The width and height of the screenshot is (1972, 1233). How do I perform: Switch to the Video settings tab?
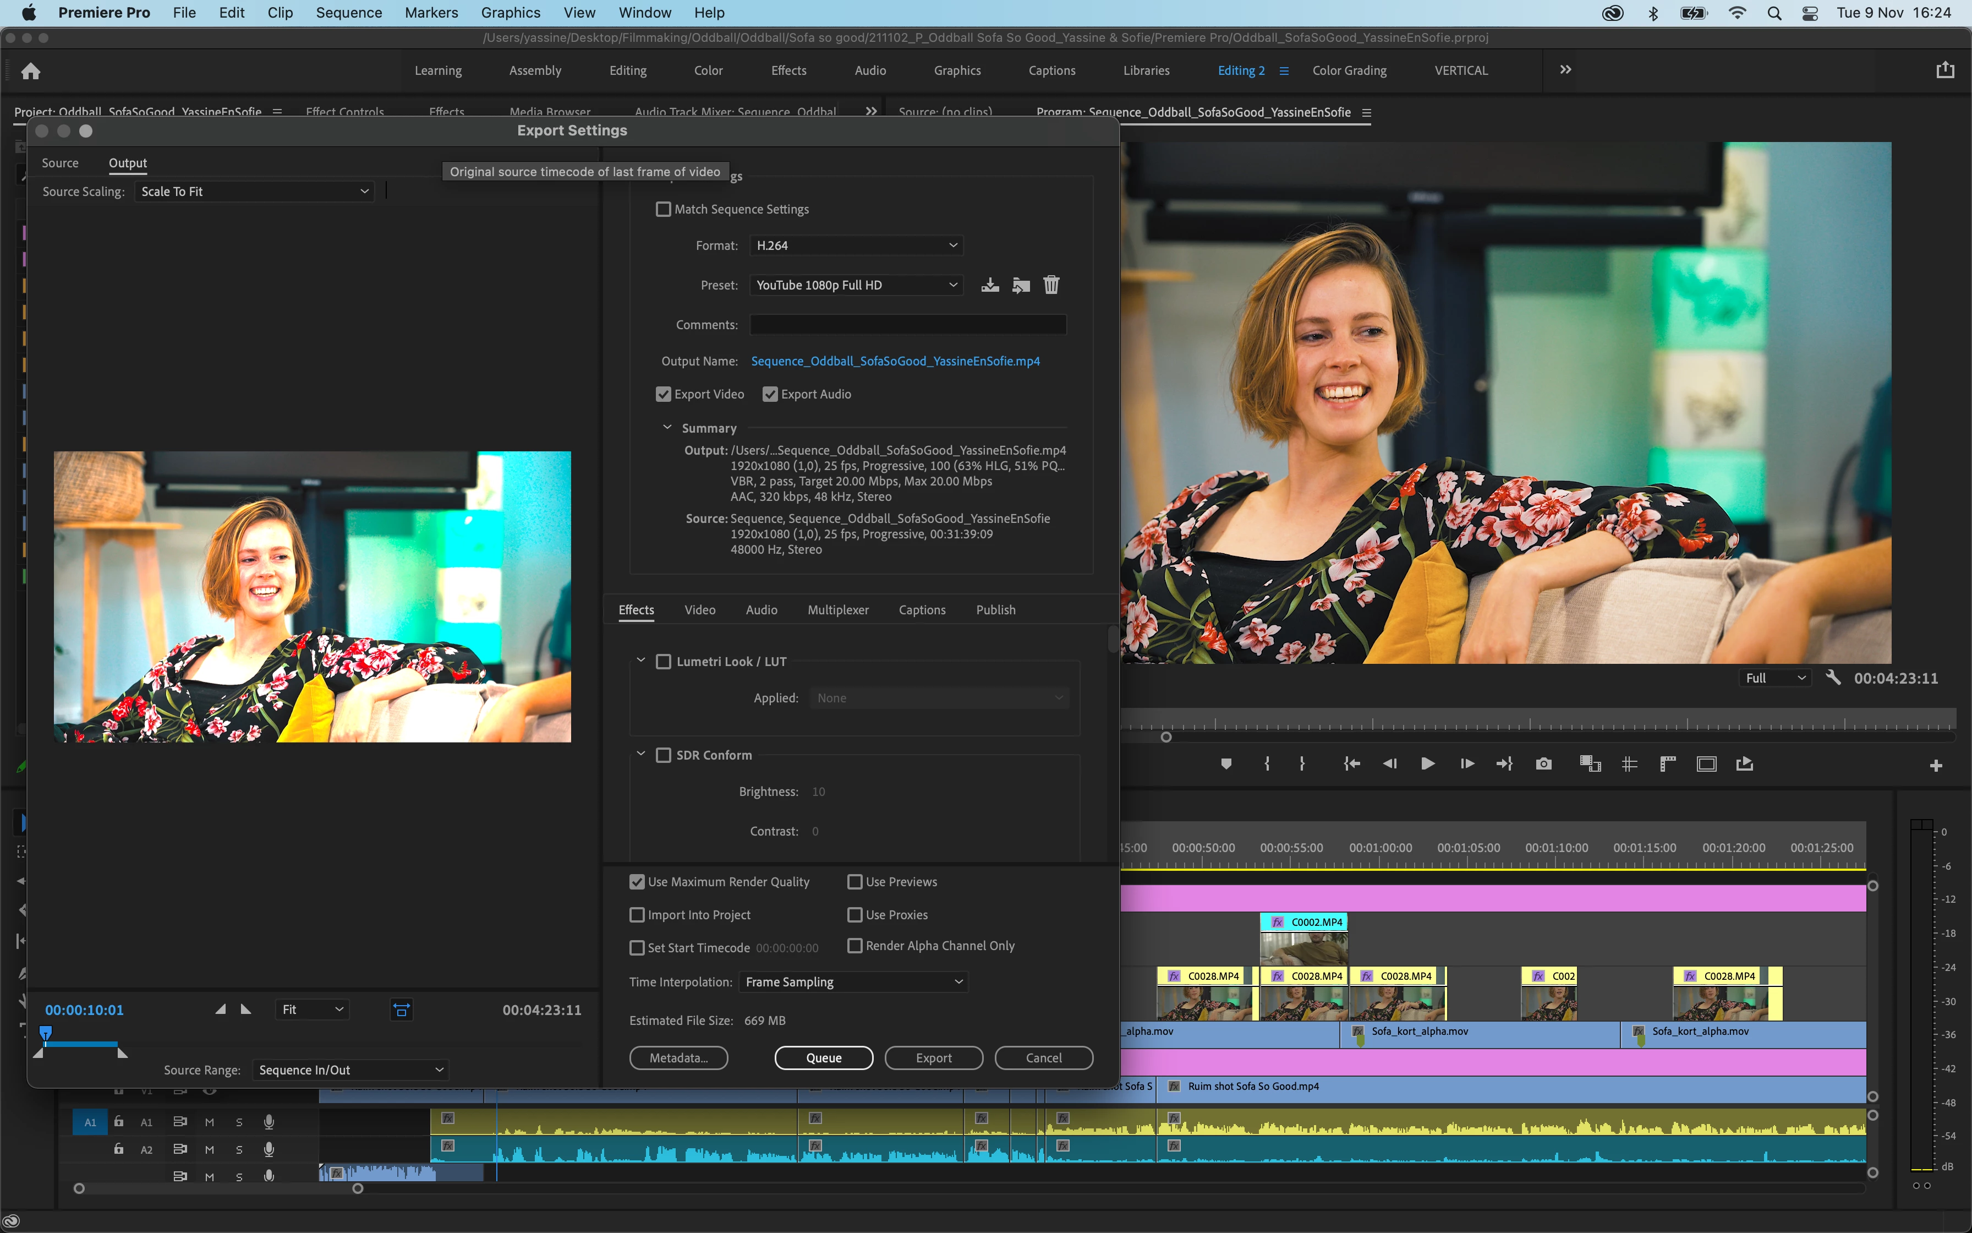point(699,610)
